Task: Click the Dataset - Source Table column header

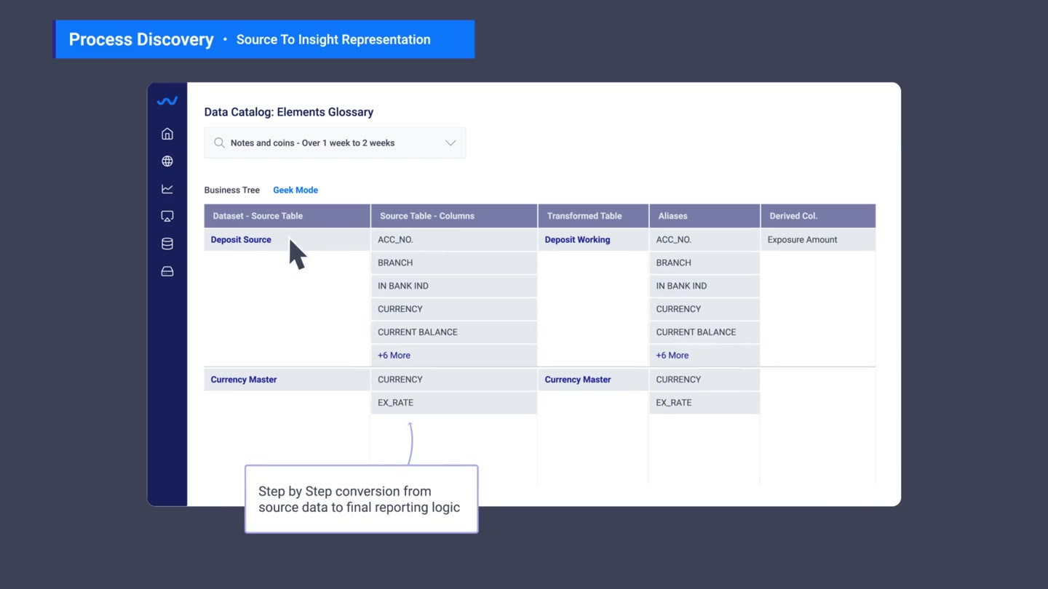Action: [x=287, y=216]
